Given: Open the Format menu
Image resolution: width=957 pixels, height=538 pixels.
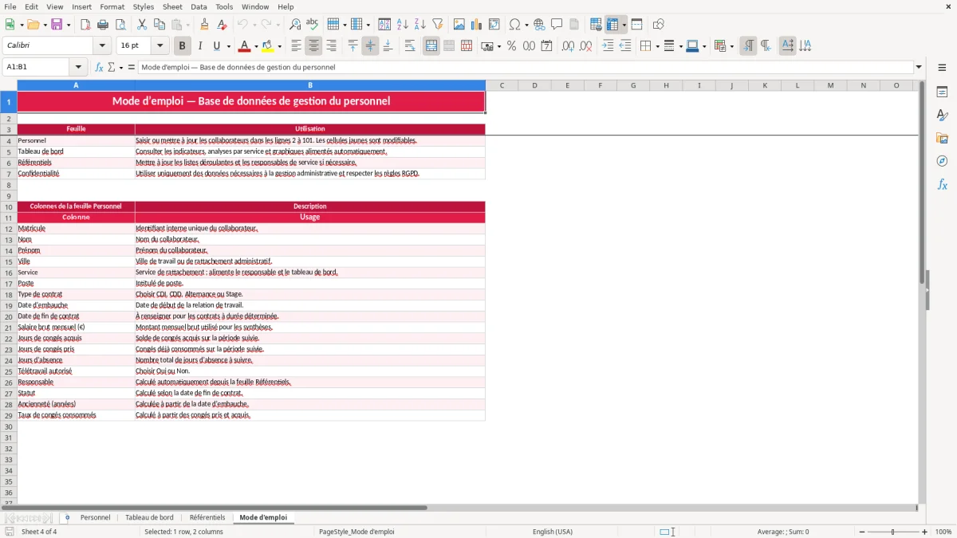Looking at the screenshot, I should point(112,6).
